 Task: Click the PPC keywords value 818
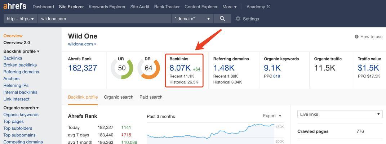pos(277,76)
